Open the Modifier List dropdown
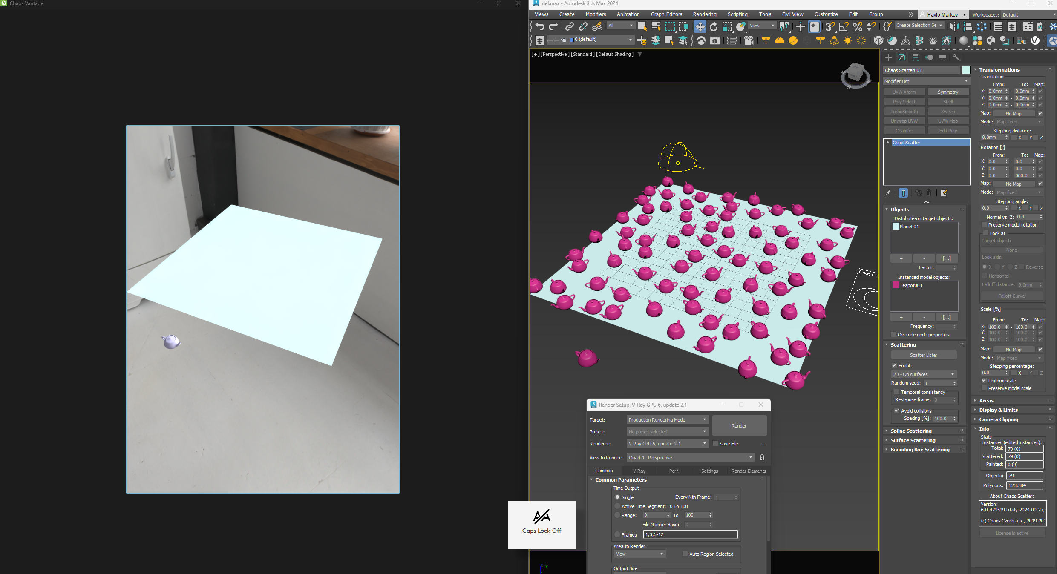 tap(926, 81)
